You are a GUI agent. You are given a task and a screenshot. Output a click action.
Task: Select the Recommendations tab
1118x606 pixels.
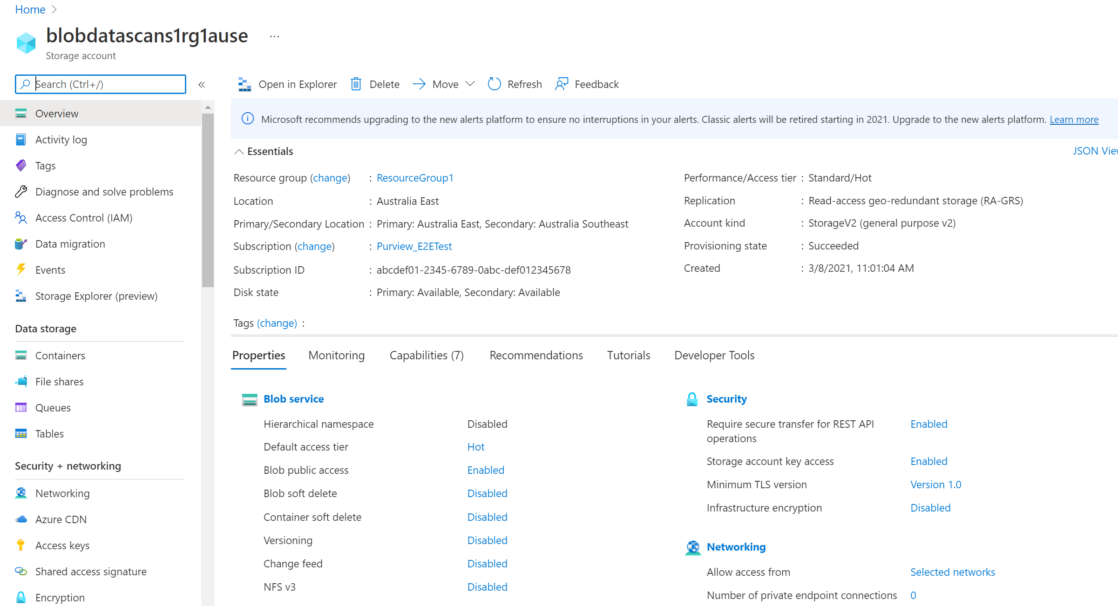[x=536, y=355]
